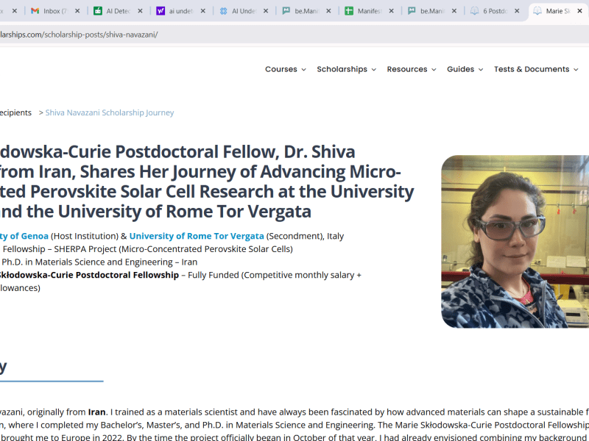This screenshot has width=589, height=441.
Task: Click the Yahoo favicon in tab bar
Action: coord(161,11)
